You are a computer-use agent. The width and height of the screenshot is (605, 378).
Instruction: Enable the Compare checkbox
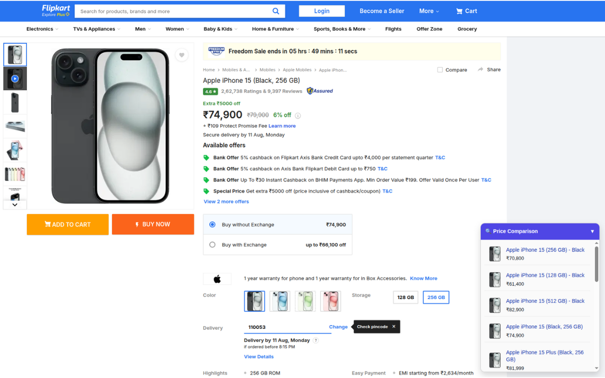(x=440, y=69)
